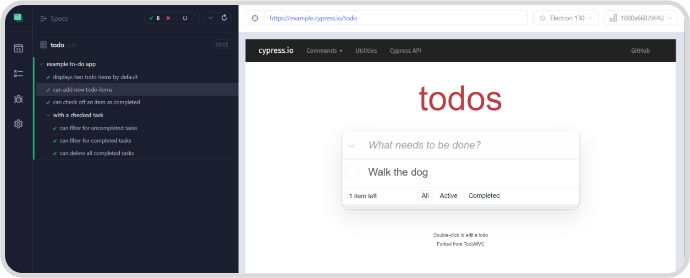Click the rerun tests refresh icon
This screenshot has height=278, width=690.
point(224,18)
